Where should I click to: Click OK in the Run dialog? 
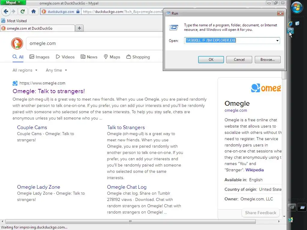[x=211, y=60]
